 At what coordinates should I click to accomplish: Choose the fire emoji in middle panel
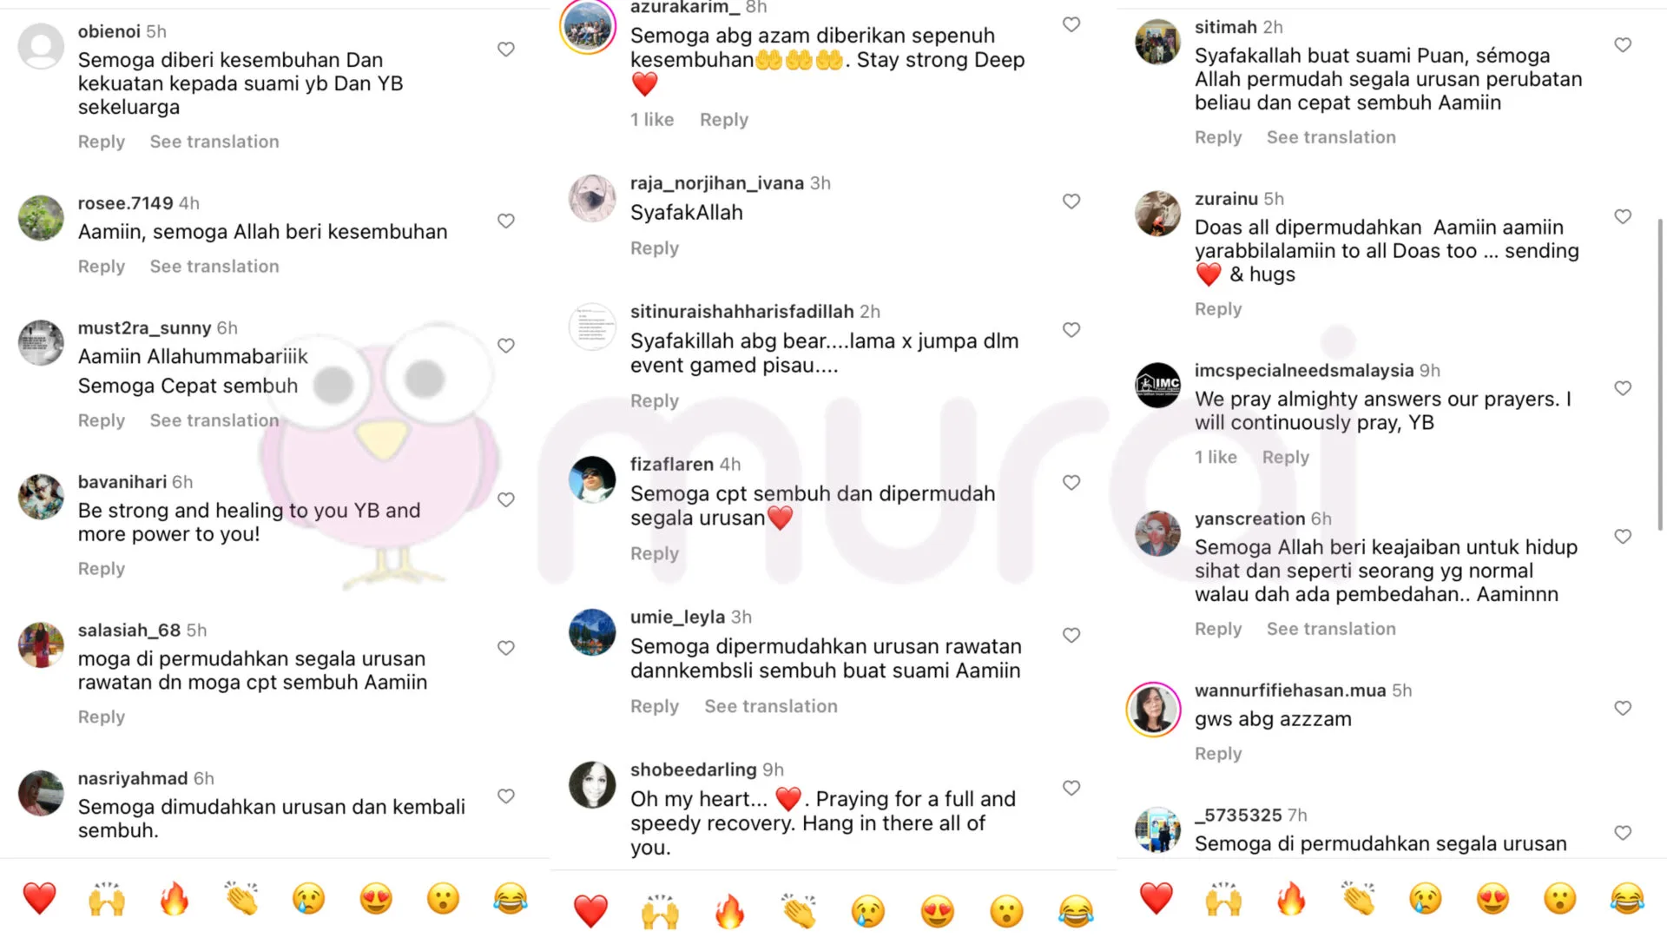click(x=729, y=911)
